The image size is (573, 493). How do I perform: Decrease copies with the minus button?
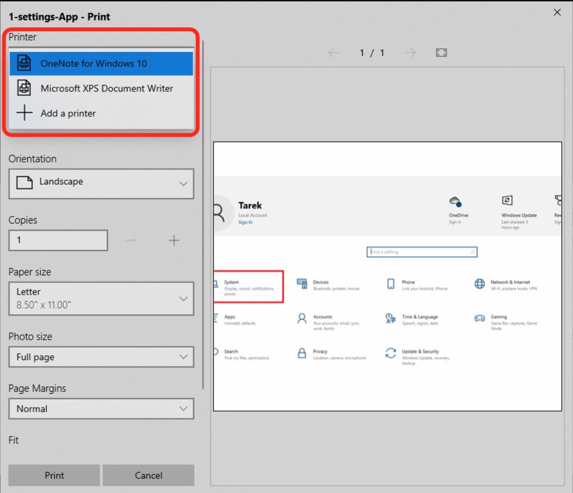click(131, 240)
